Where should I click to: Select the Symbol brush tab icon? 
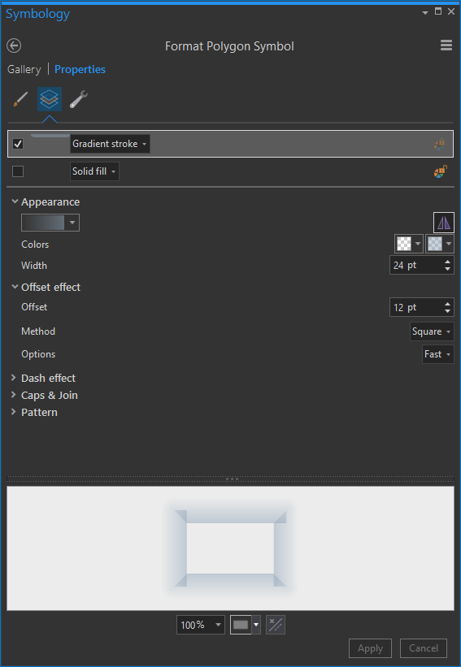(x=20, y=100)
